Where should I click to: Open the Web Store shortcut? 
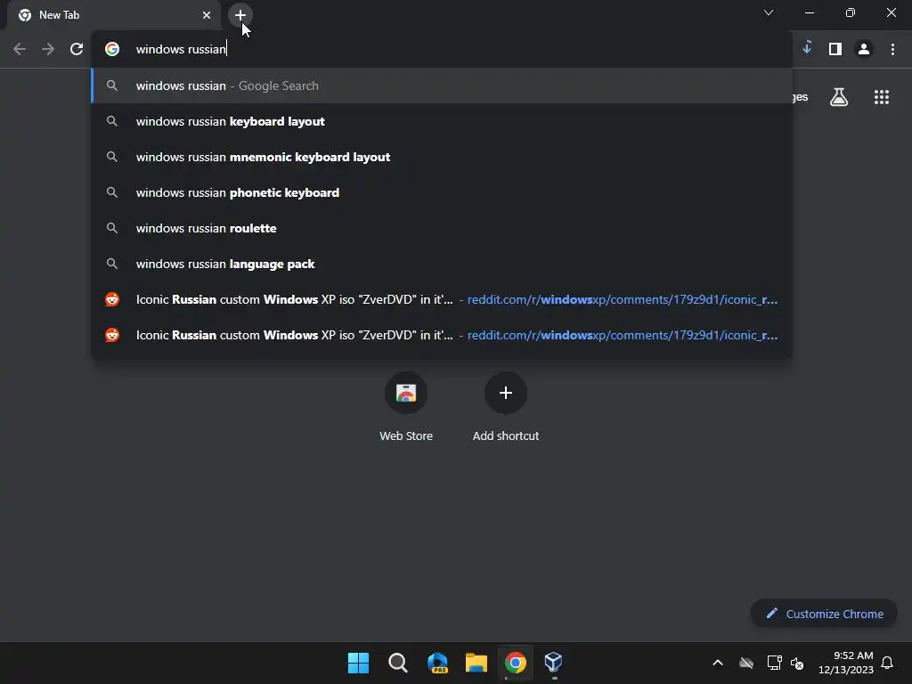406,407
